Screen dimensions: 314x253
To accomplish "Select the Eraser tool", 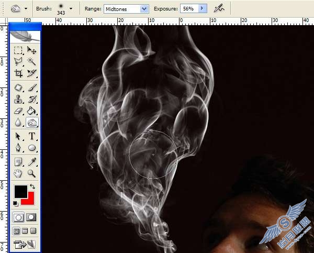I will pyautogui.click(x=18, y=111).
